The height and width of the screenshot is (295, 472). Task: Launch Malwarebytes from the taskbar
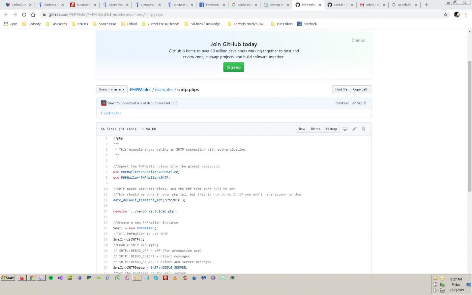tap(203, 278)
